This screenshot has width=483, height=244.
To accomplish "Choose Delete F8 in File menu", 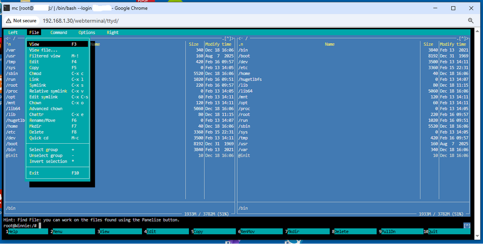I will click(x=57, y=132).
